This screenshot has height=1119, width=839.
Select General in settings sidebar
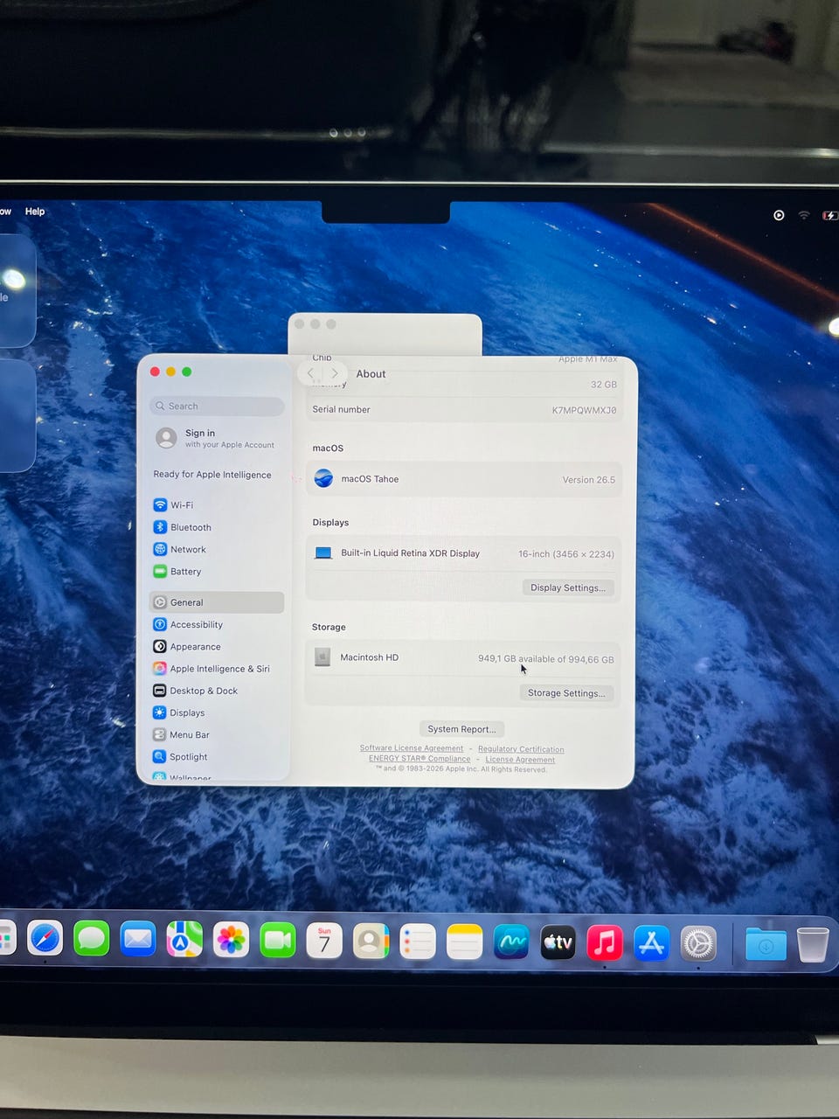217,602
